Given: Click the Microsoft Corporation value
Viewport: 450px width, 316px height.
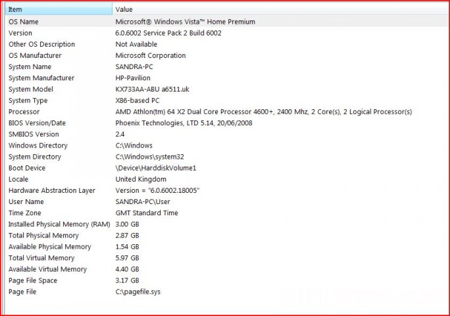Looking at the screenshot, I should pos(151,55).
